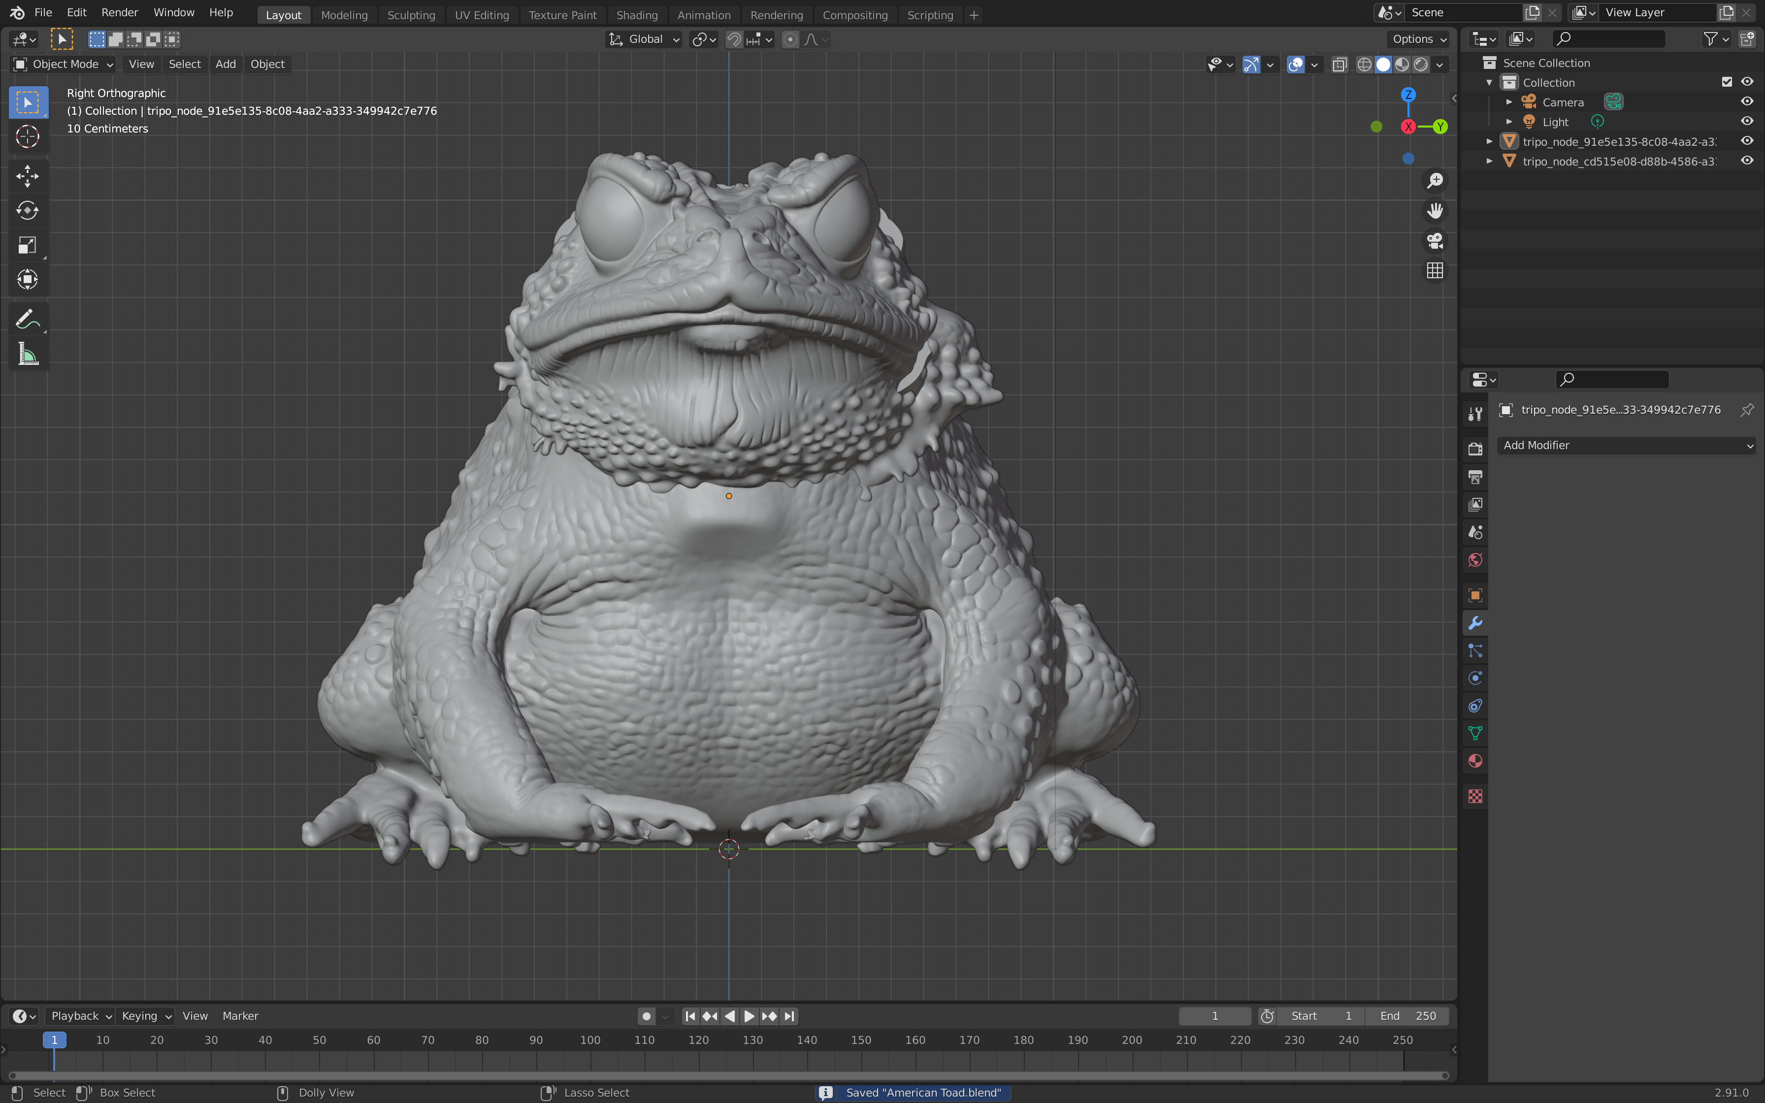Switch to the Sculpting workspace tab
Screen dimensions: 1765x1103
[x=411, y=15]
